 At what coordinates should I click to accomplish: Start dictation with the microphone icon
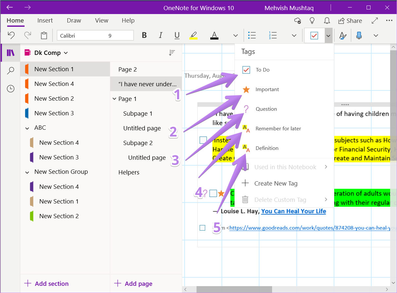[359, 35]
